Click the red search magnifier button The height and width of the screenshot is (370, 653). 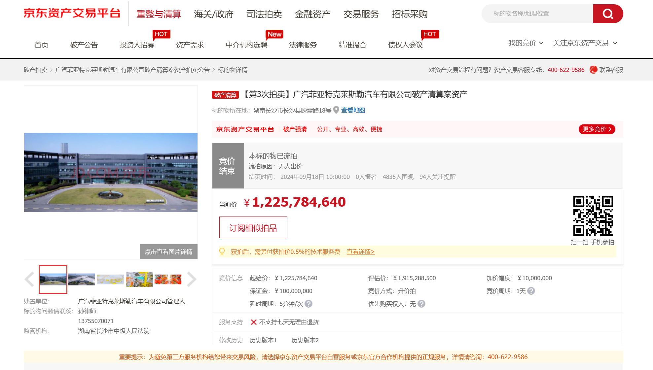pos(608,14)
